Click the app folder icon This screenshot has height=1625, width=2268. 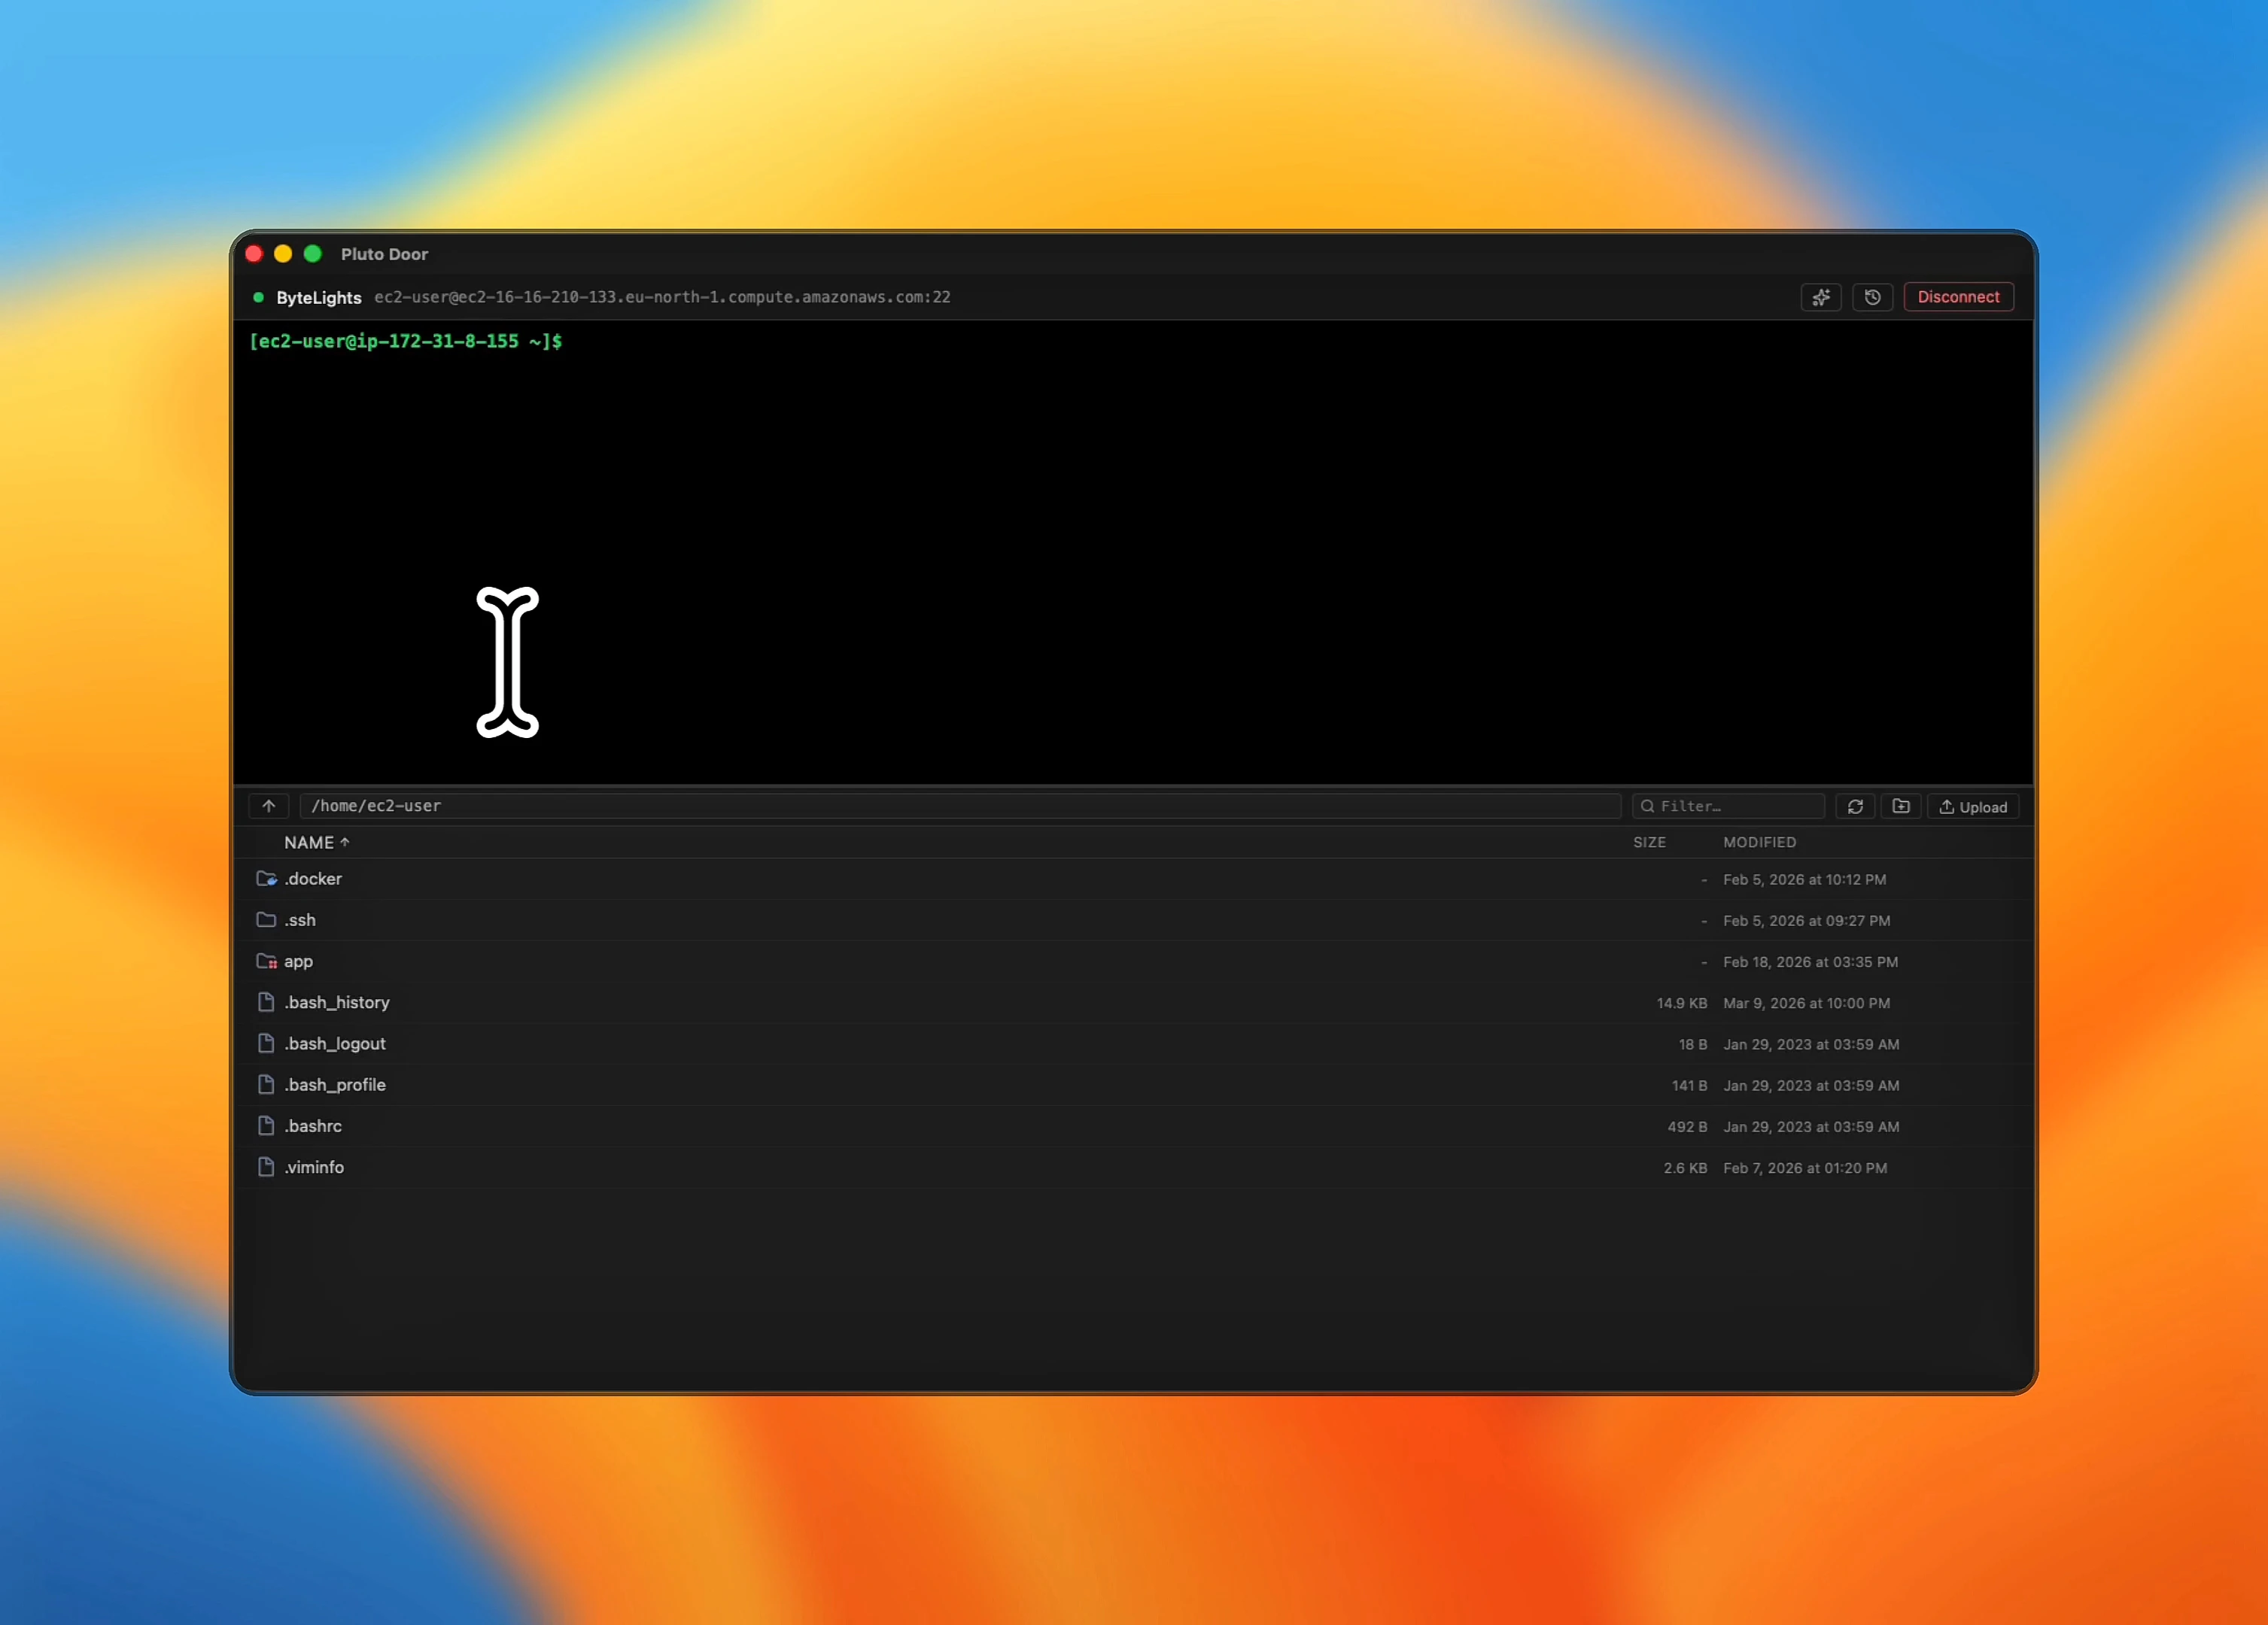266,961
